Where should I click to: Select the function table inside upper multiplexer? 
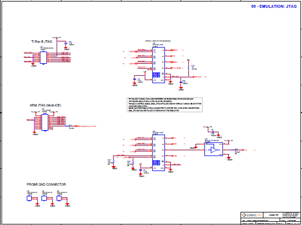click(x=156, y=75)
